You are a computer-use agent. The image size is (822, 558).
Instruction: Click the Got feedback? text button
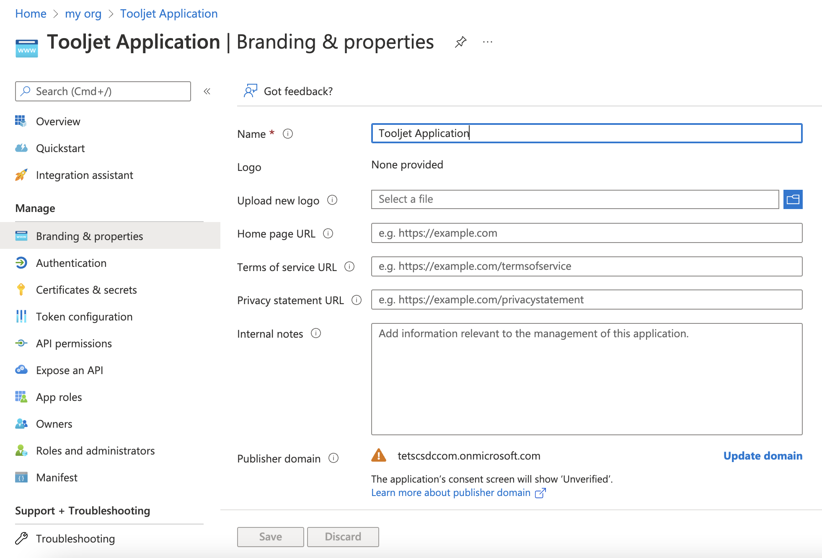click(x=298, y=91)
